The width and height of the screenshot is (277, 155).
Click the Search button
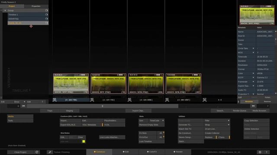pos(220,111)
